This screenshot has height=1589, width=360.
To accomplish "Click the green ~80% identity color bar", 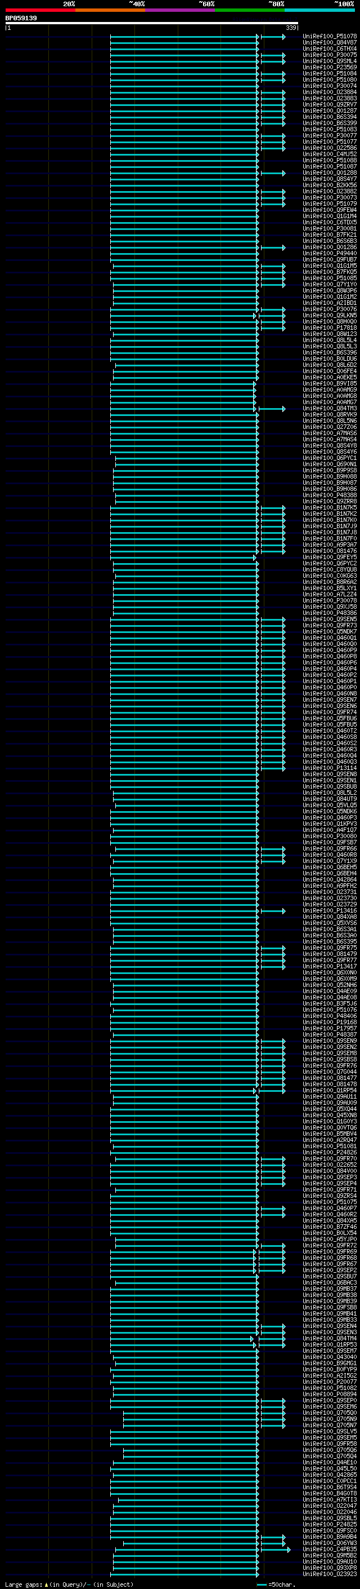I will coord(250,10).
